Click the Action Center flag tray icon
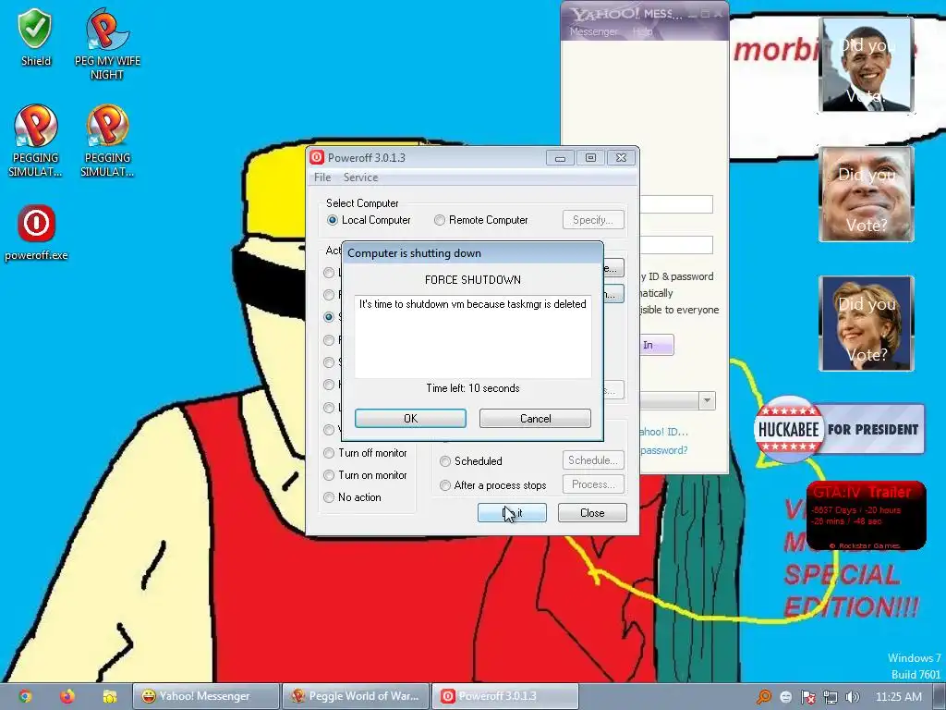This screenshot has width=946, height=710. tap(807, 697)
